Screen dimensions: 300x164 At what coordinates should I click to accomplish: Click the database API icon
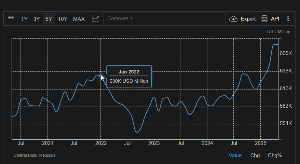[x=264, y=19]
